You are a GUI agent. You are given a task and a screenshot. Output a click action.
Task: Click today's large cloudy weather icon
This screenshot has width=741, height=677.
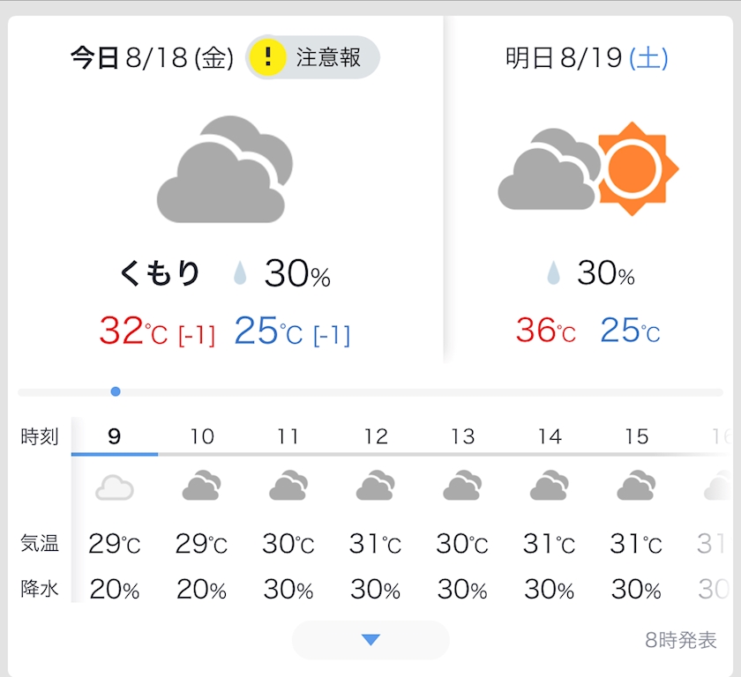pos(224,169)
